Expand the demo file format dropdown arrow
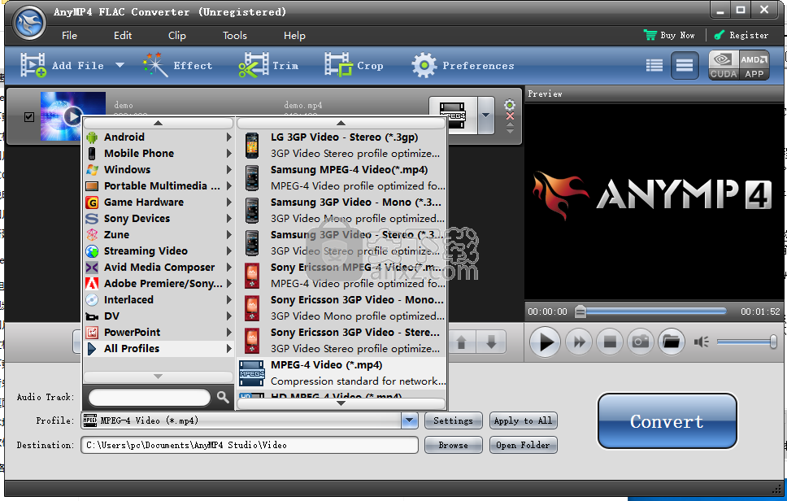787x501 pixels. click(x=486, y=115)
